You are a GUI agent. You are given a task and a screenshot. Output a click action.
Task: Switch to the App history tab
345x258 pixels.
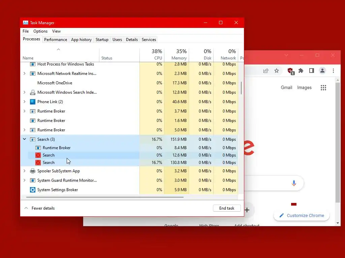click(x=81, y=40)
